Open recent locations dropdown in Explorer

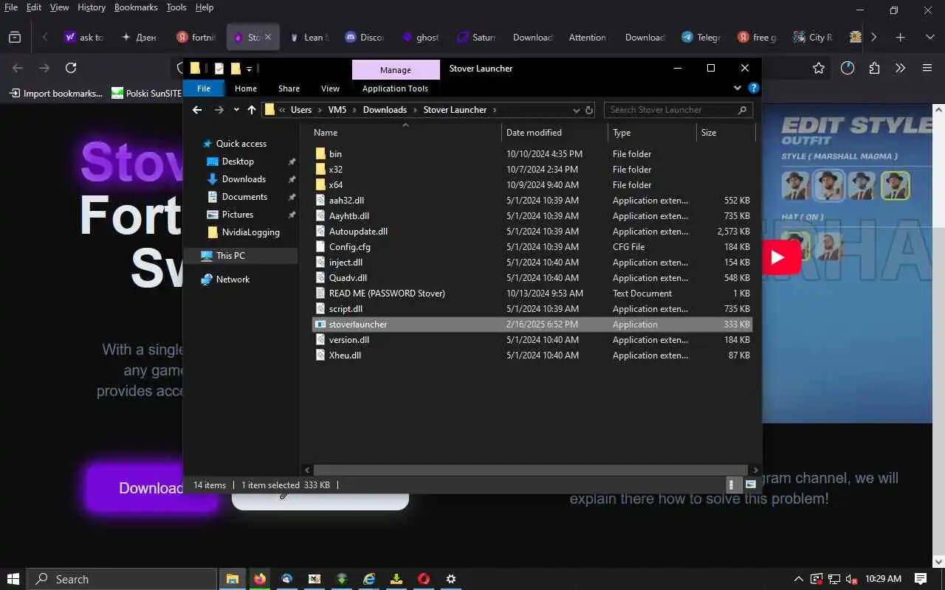[236, 110]
